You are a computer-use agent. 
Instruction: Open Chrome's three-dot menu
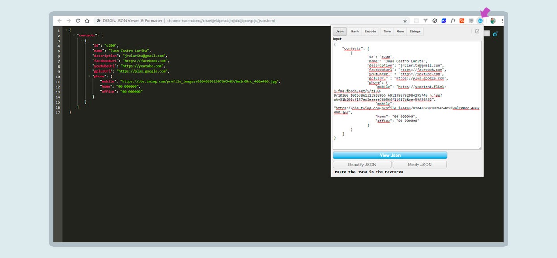pyautogui.click(x=502, y=20)
